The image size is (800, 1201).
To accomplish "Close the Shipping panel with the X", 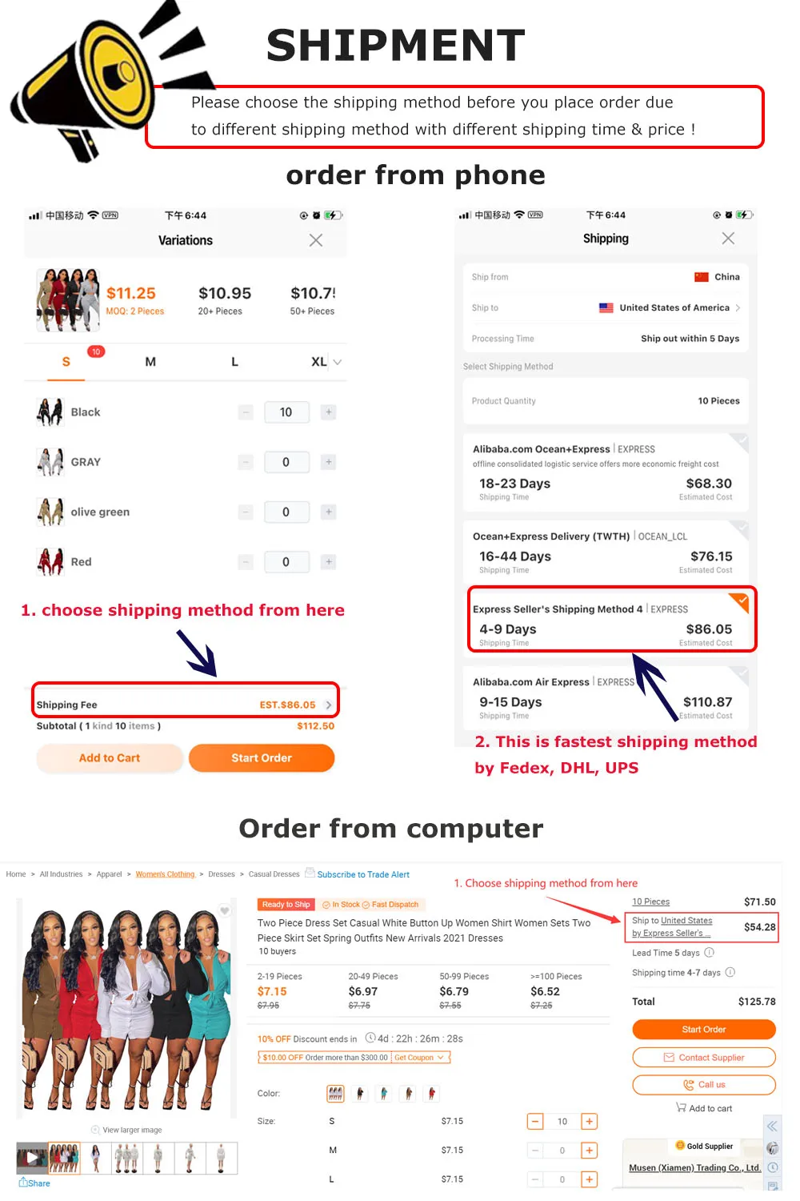I will (x=728, y=239).
